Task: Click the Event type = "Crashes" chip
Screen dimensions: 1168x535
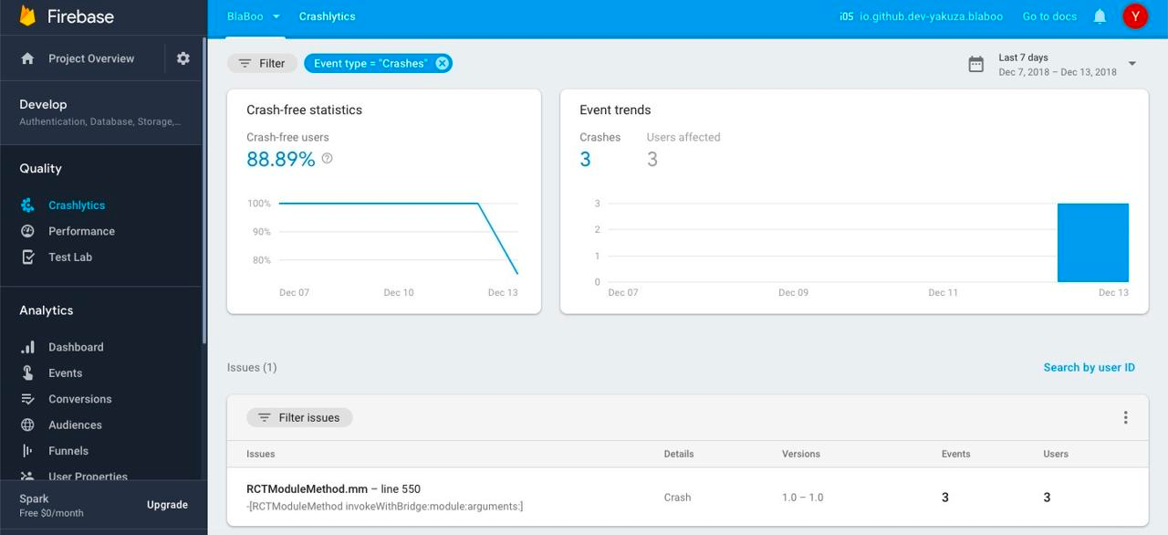Action: point(378,63)
